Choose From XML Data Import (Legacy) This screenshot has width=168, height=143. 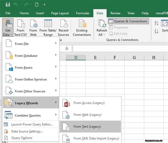point(90,138)
